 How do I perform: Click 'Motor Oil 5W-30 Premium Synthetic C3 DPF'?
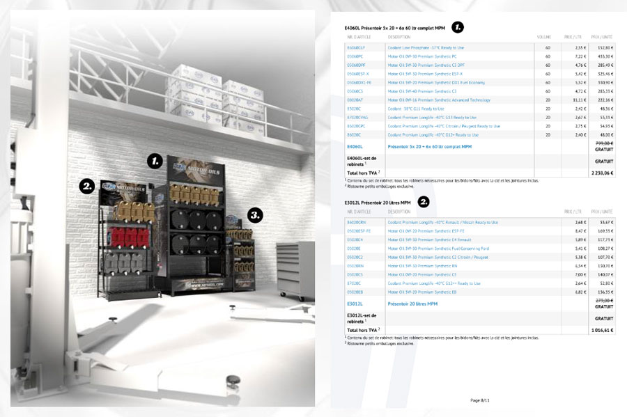point(426,65)
